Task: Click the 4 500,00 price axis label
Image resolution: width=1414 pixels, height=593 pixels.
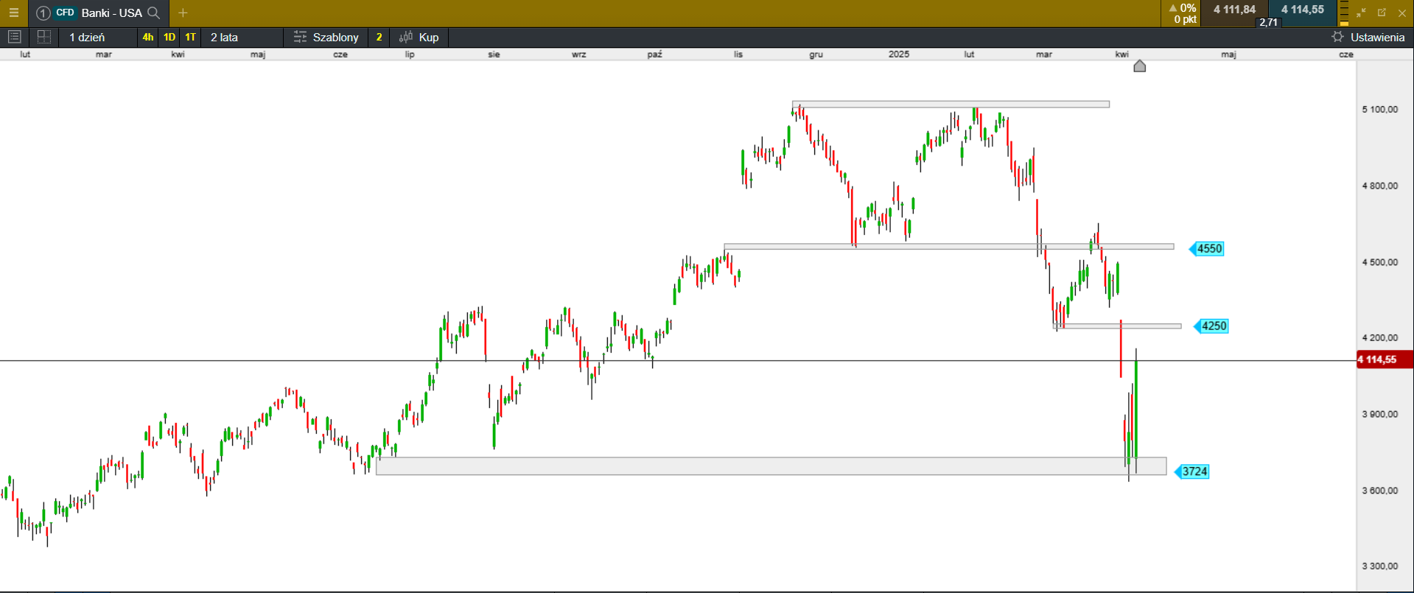Action: pyautogui.click(x=1379, y=262)
